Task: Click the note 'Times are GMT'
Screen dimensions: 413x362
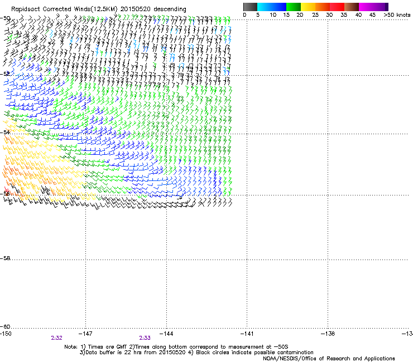Action: coord(107,347)
